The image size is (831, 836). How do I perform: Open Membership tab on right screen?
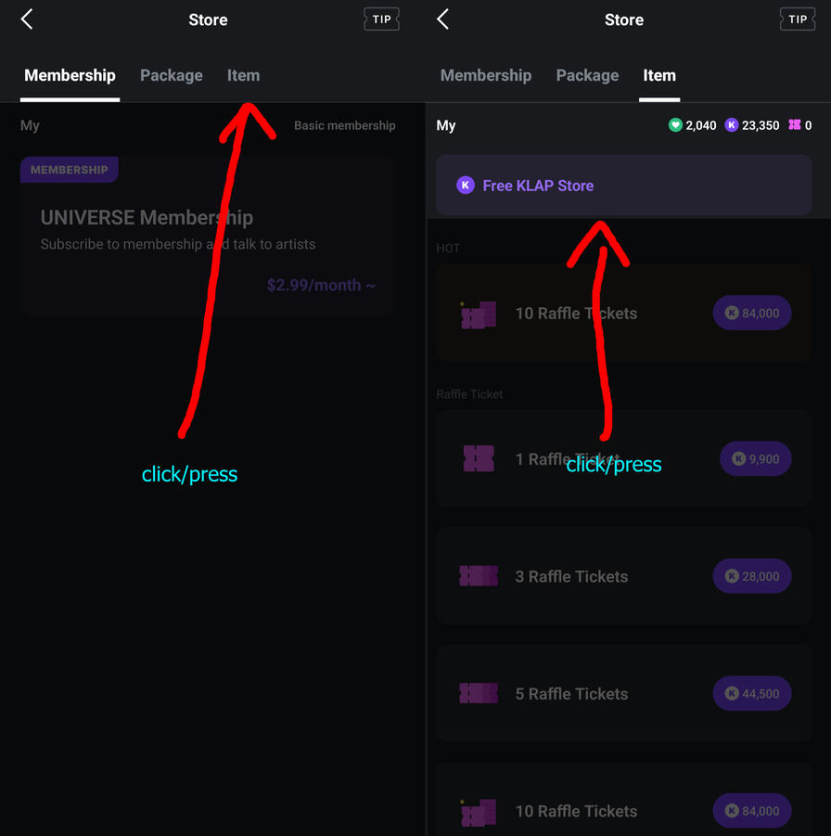click(x=485, y=76)
